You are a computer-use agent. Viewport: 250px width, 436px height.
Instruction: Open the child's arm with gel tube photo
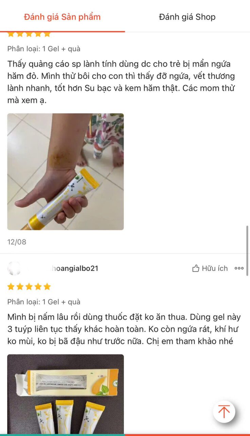coord(66,172)
